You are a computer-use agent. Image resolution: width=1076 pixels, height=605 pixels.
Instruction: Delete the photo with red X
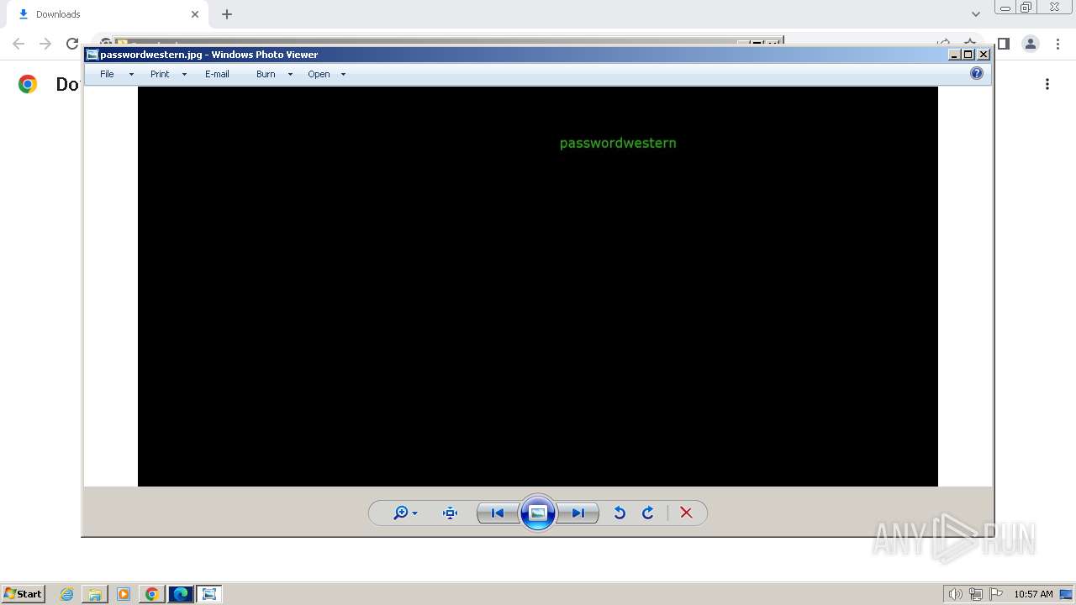(686, 513)
